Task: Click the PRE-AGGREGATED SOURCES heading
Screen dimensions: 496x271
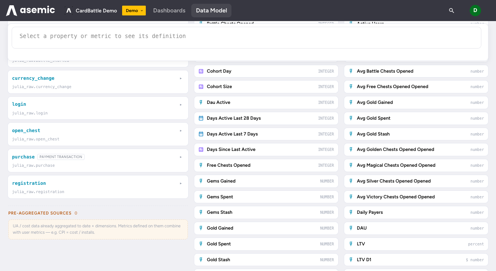Action: pyautogui.click(x=40, y=213)
